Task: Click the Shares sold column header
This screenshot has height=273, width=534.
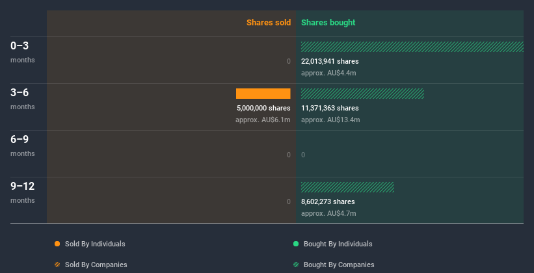Action: (x=269, y=23)
